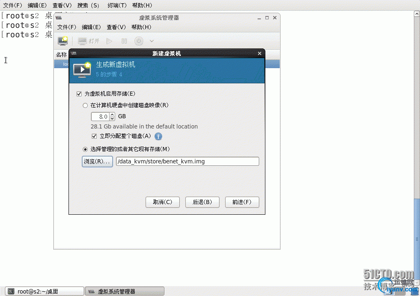
Task: Open terminal 查看(V) menu
Action: click(x=62, y=5)
